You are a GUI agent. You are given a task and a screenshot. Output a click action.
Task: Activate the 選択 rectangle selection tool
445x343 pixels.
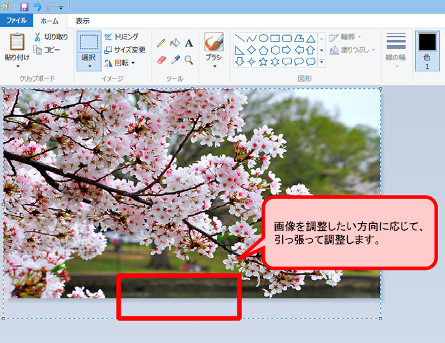pyautogui.click(x=89, y=41)
